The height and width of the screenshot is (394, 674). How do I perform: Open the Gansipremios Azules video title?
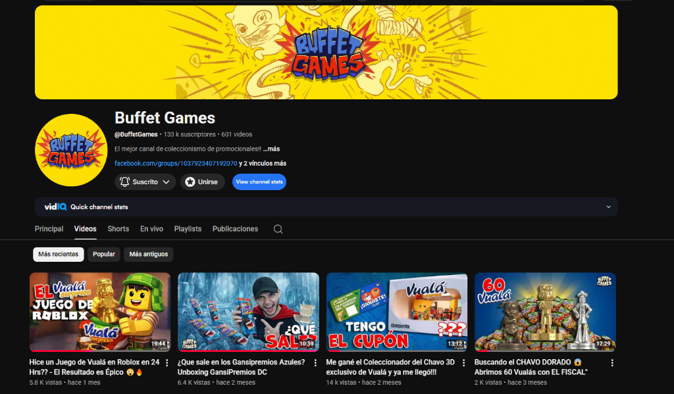(241, 368)
